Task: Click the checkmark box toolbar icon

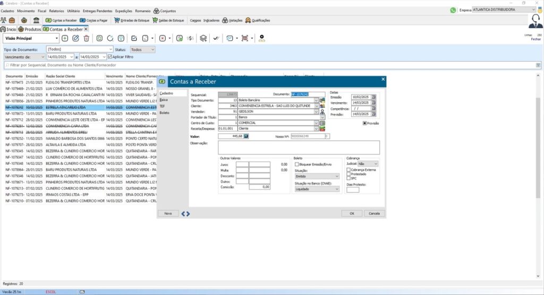Action: pos(134,38)
